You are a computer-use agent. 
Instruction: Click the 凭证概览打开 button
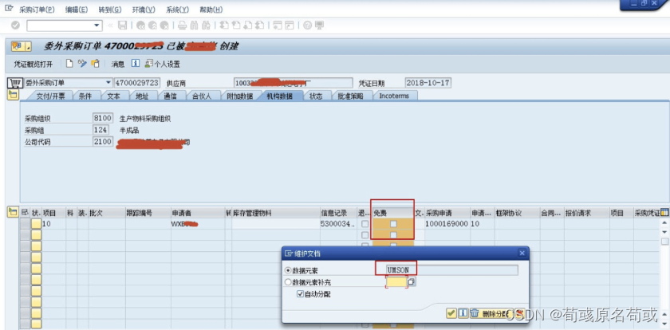(33, 64)
